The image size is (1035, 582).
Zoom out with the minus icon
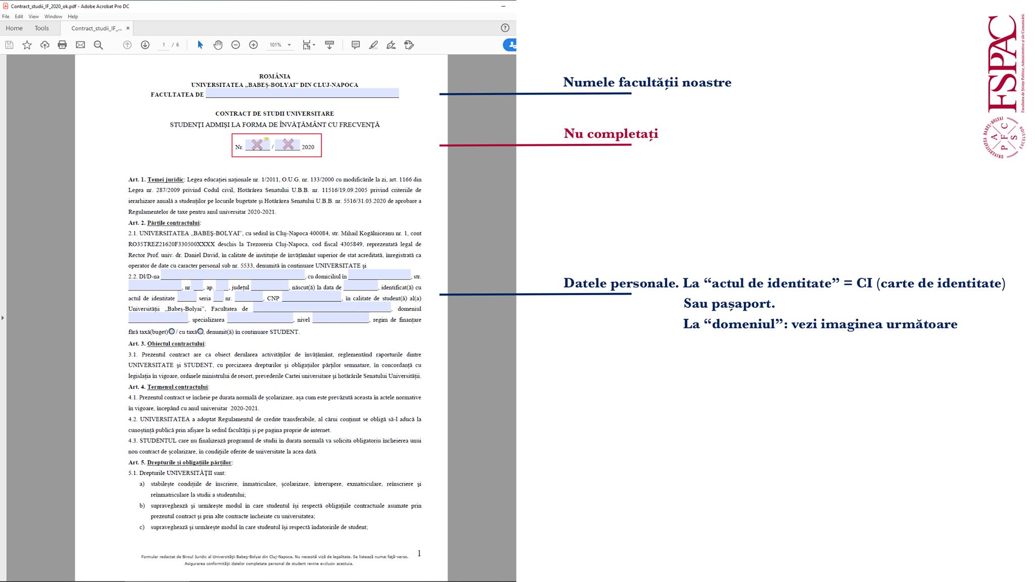[236, 45]
